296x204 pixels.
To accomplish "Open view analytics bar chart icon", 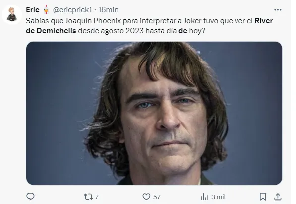I will (204, 197).
